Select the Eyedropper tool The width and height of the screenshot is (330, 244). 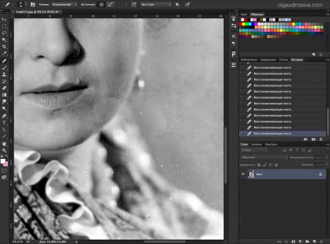pos(4,53)
